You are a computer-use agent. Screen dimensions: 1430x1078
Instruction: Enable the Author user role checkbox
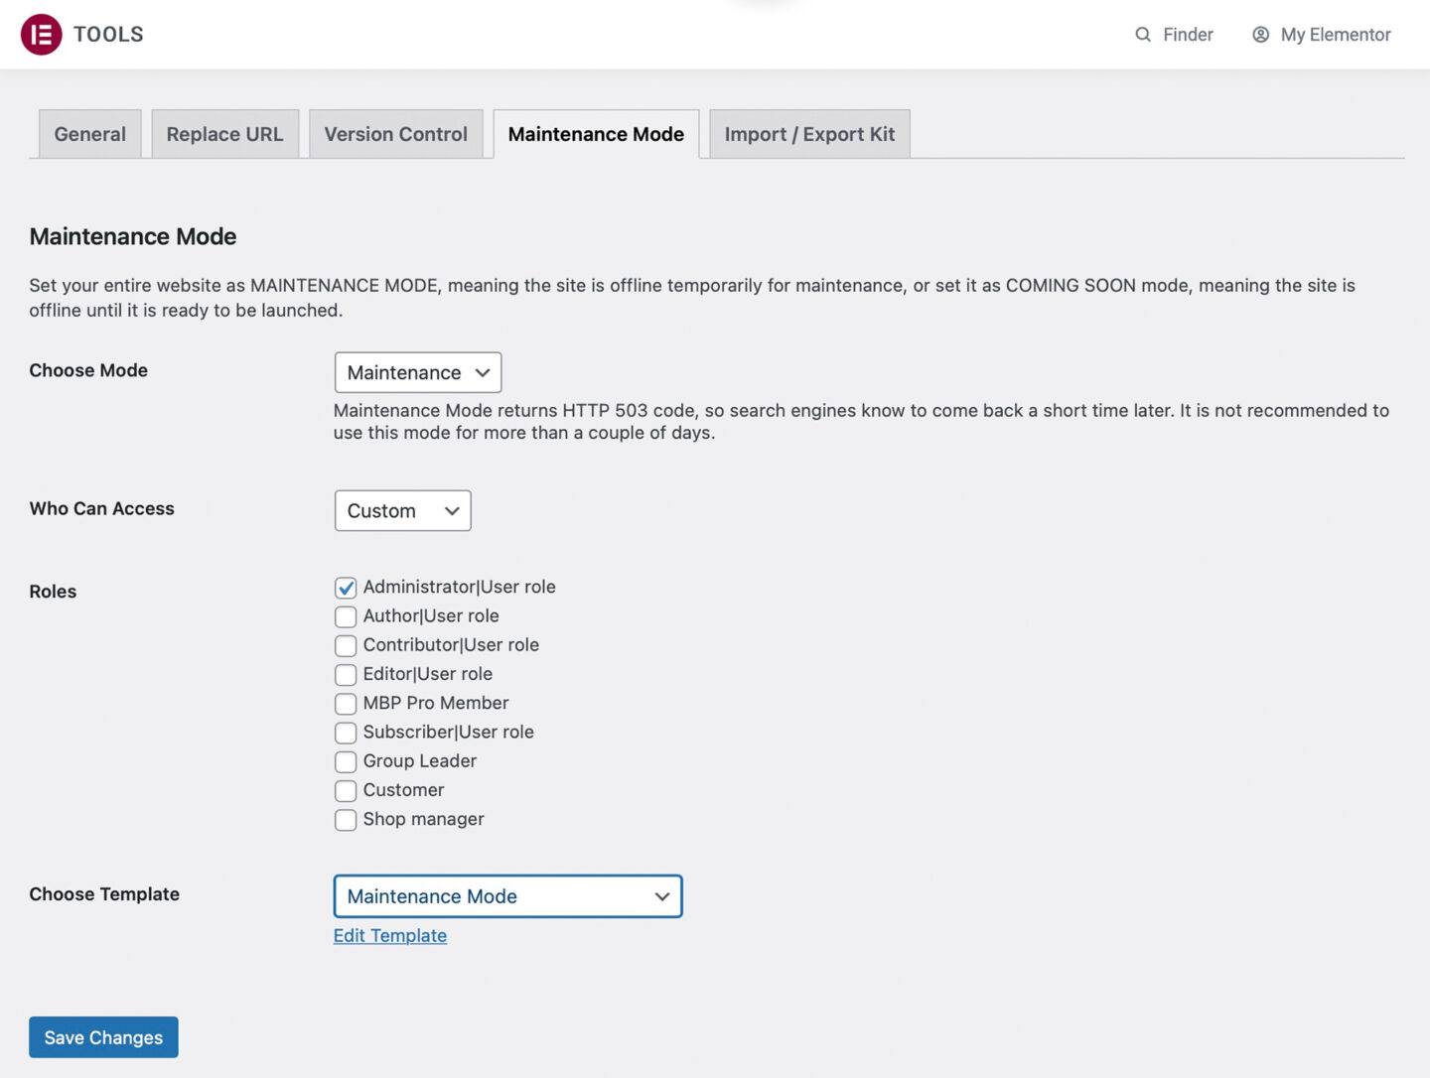[x=346, y=616]
